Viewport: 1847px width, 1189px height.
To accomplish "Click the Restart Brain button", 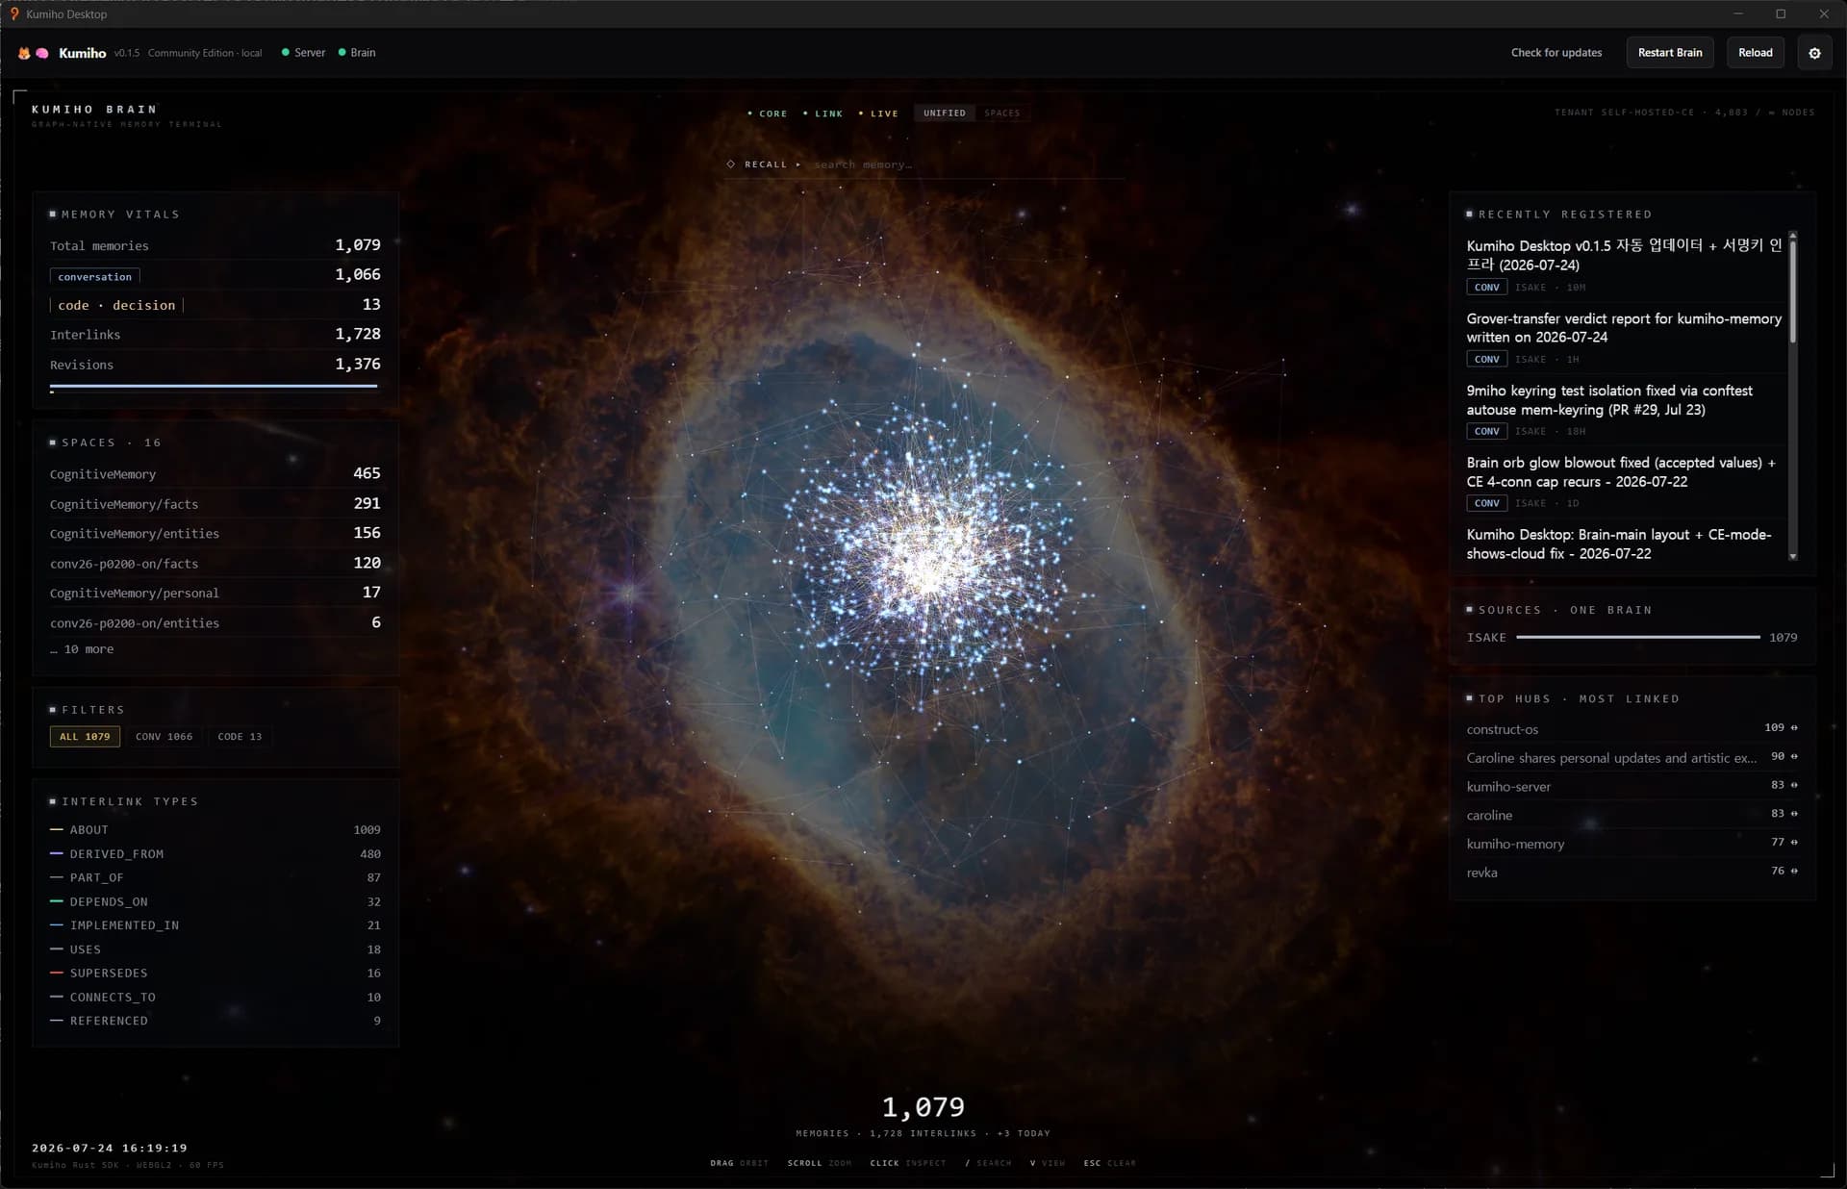I will pos(1670,53).
